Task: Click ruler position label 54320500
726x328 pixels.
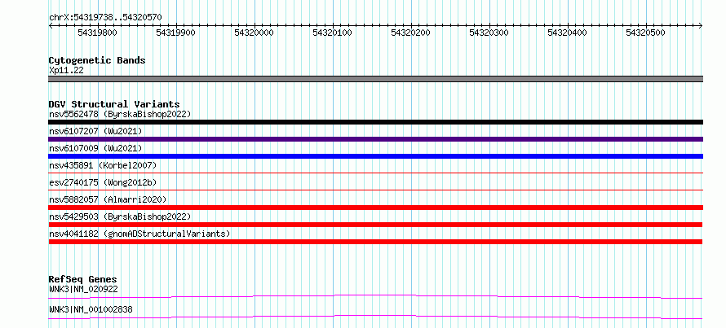Action: (x=645, y=33)
